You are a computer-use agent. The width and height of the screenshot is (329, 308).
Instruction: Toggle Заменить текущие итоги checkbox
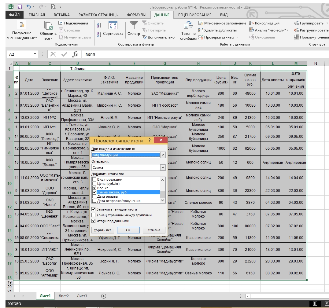(x=94, y=209)
